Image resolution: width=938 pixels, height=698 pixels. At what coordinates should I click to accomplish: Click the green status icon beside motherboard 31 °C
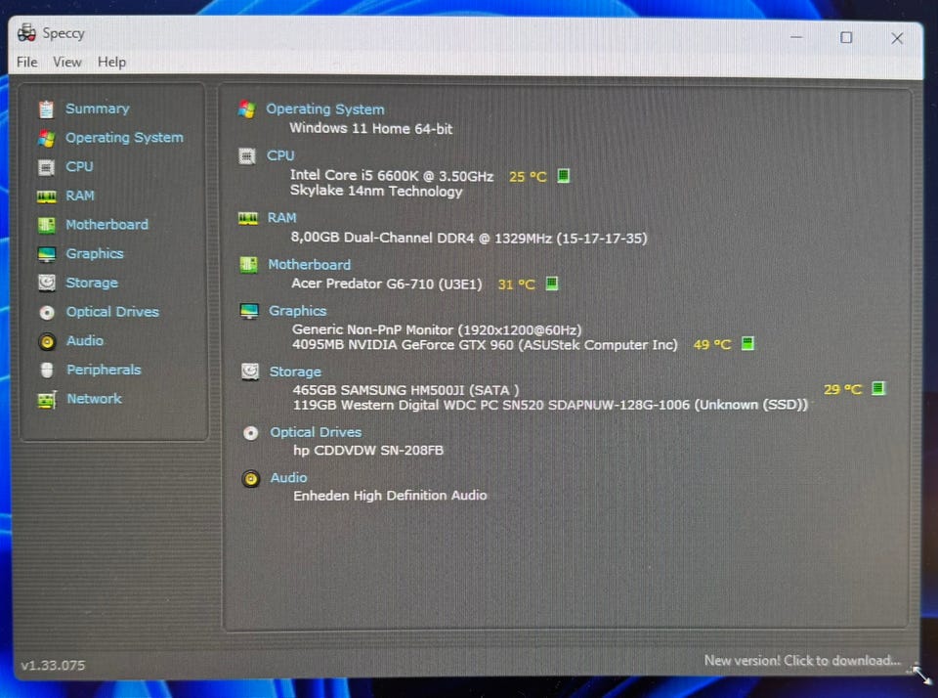(551, 284)
